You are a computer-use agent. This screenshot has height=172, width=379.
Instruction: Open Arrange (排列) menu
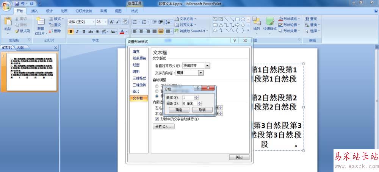pos(257,26)
